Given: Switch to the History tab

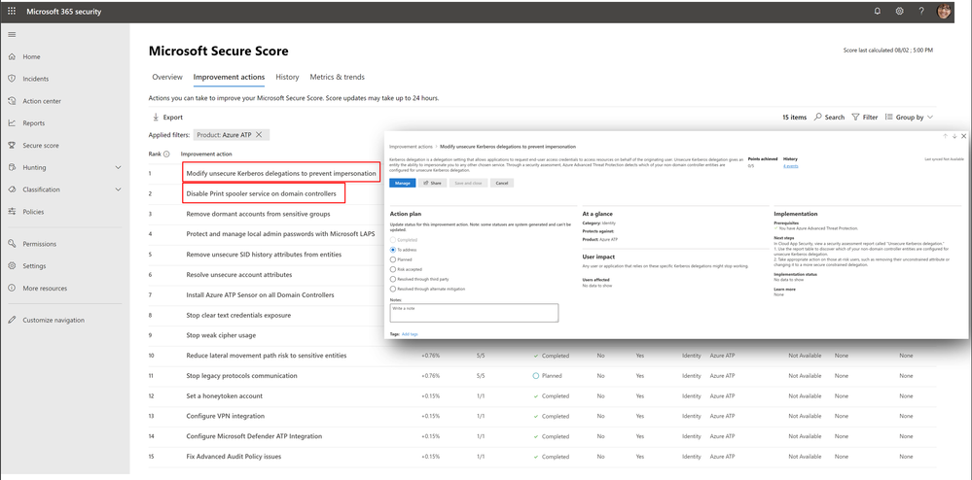Looking at the screenshot, I should (x=288, y=78).
